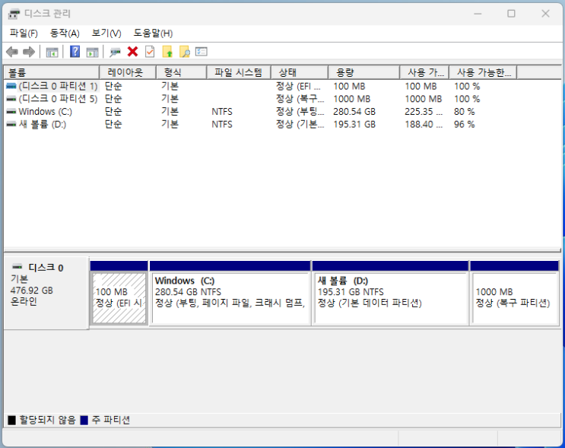Sort by the 용량 column header
This screenshot has width=565, height=448.
[364, 72]
